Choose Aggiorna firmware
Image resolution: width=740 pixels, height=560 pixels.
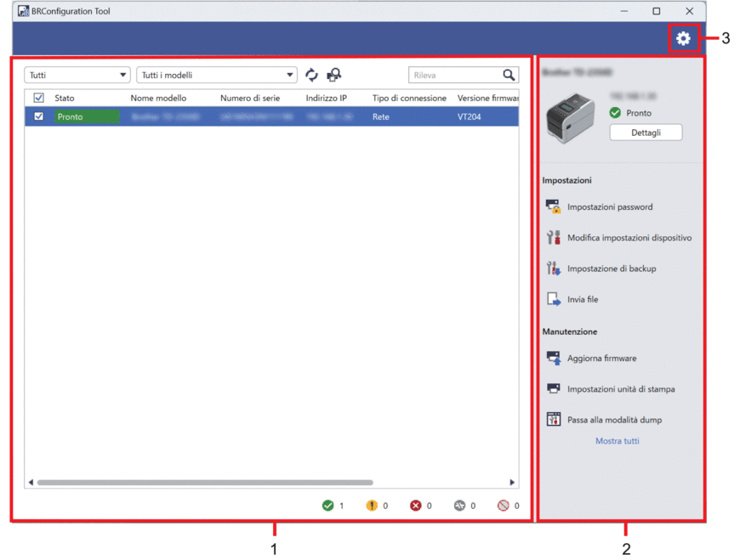[x=601, y=358]
